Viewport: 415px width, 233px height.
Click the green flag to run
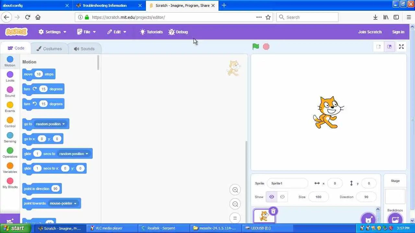tap(256, 47)
